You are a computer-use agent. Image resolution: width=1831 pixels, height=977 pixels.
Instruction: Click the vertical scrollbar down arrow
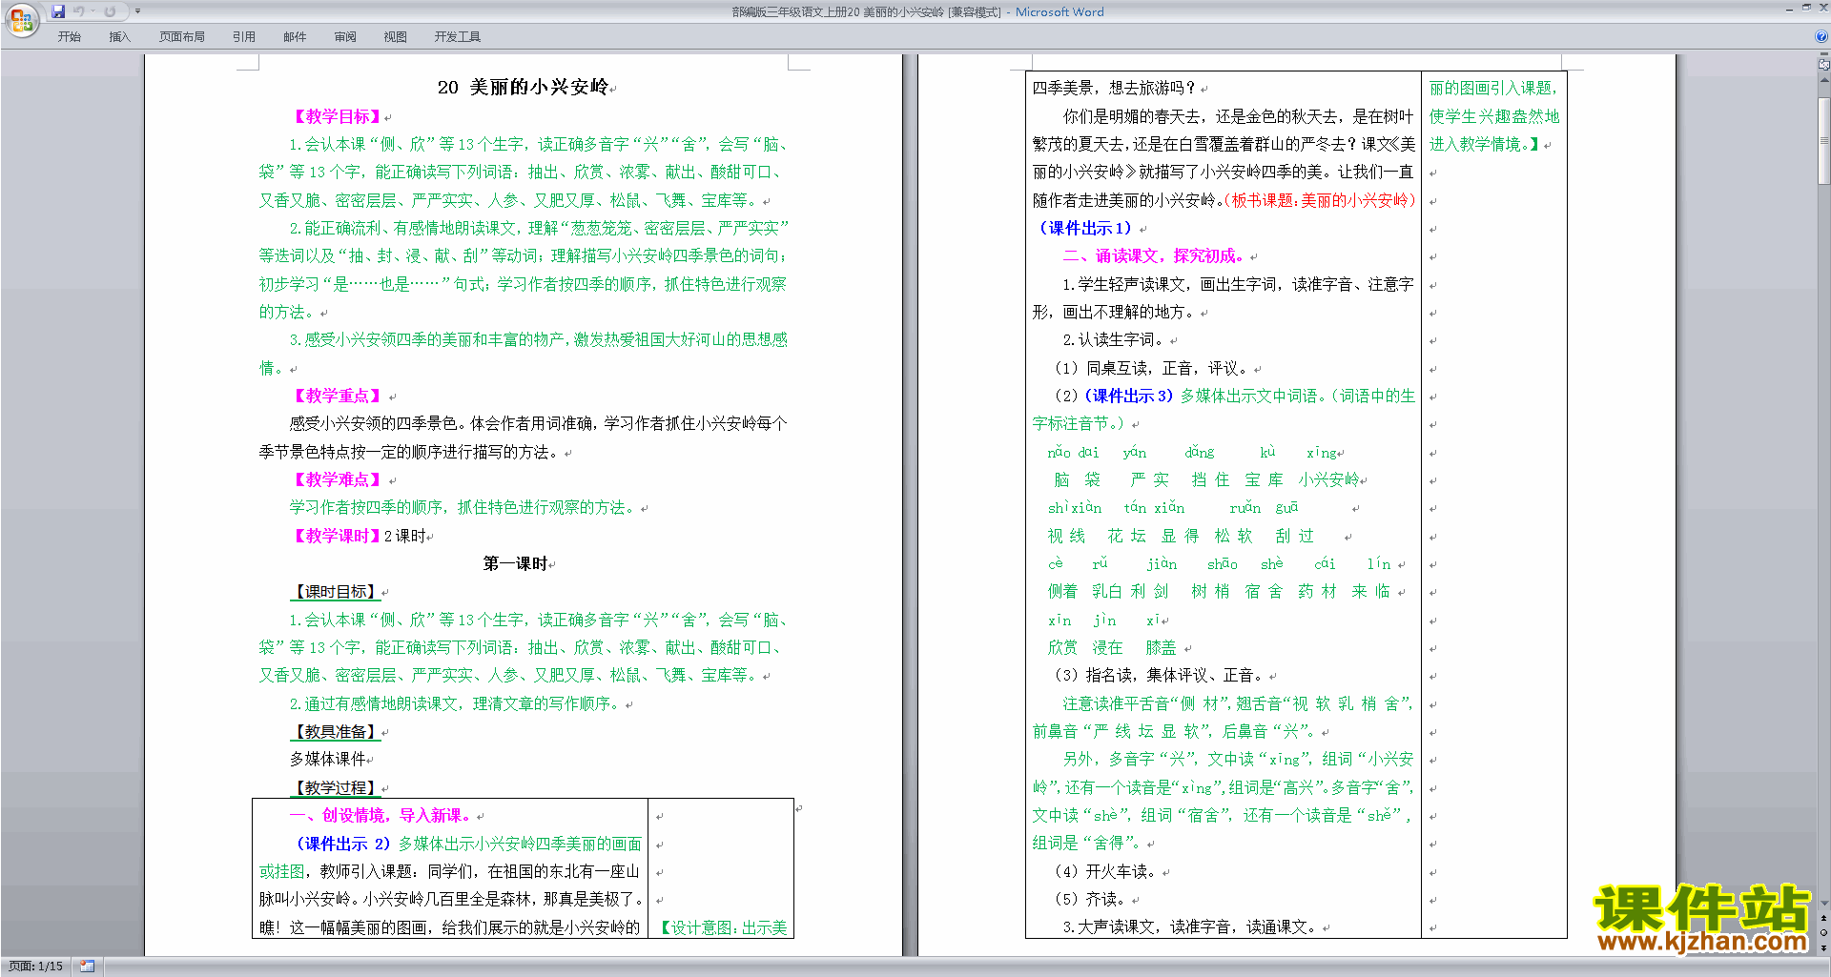1823,903
